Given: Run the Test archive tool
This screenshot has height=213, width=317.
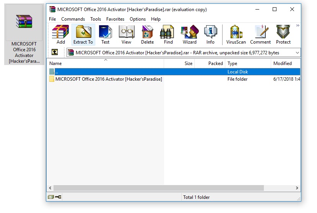Looking at the screenshot, I should pos(105,34).
